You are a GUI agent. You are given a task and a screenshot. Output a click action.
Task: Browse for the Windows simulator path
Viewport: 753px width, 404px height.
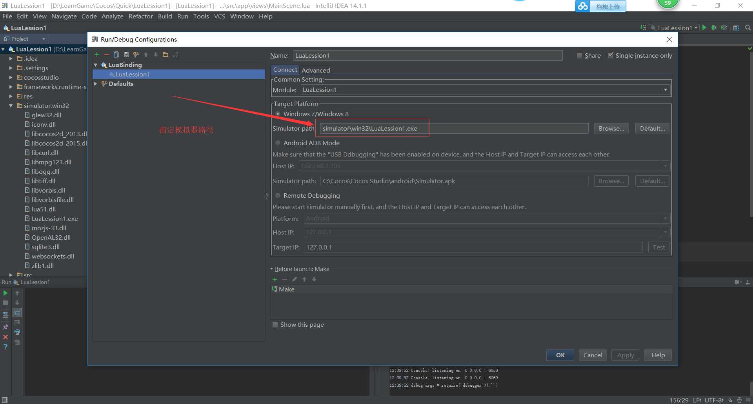click(x=611, y=128)
